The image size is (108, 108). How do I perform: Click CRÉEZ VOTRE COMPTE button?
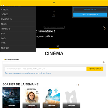(90, 15)
